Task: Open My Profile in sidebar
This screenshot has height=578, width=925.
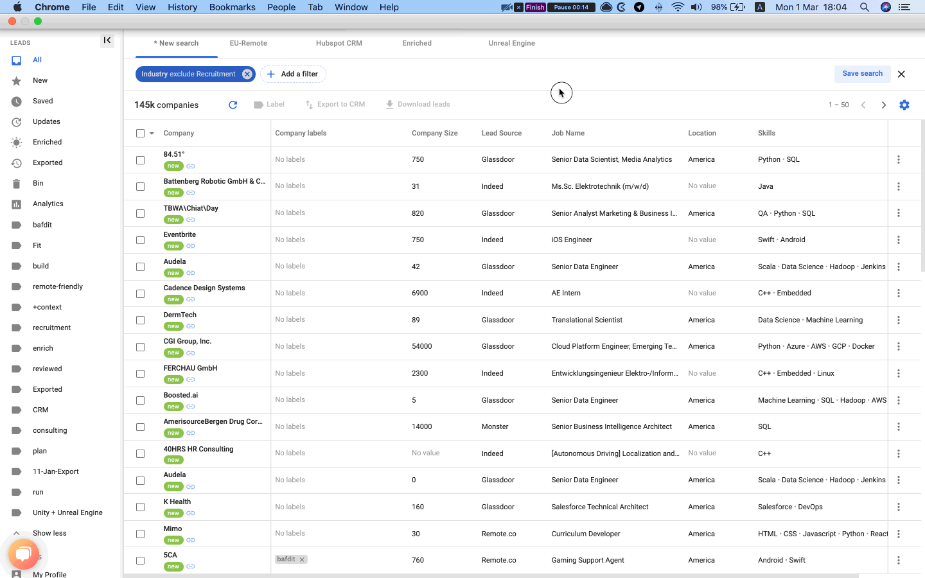Action: pos(49,574)
